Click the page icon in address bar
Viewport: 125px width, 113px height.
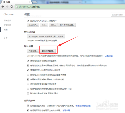17,7
